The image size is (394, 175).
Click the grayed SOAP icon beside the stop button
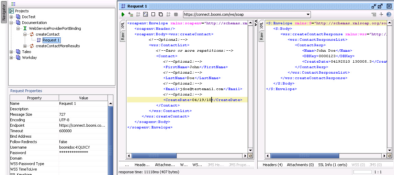point(168,14)
